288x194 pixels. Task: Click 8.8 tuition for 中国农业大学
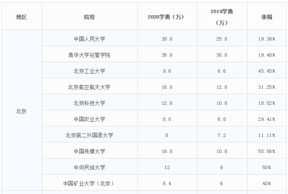pos(167,119)
